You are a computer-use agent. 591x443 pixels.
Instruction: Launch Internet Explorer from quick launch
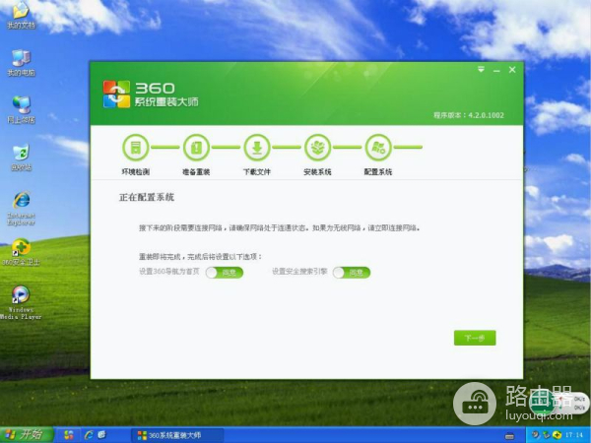click(89, 435)
